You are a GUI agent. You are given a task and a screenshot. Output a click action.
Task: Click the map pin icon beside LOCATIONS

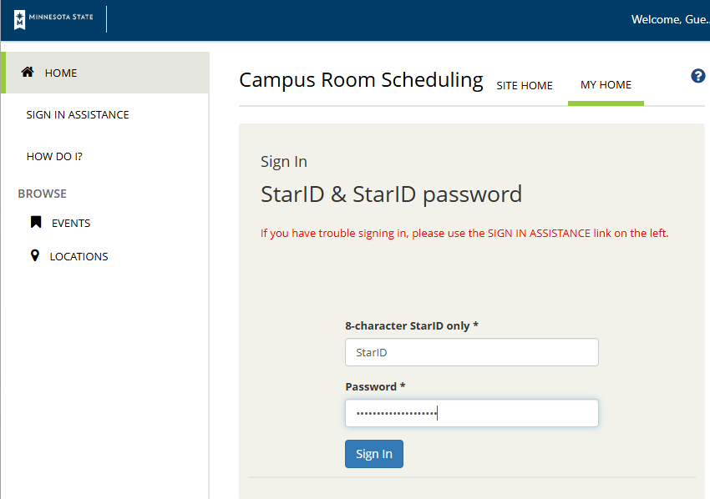point(34,256)
